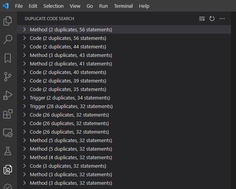
Task: Open the Testing flask view
Action: click(7, 151)
